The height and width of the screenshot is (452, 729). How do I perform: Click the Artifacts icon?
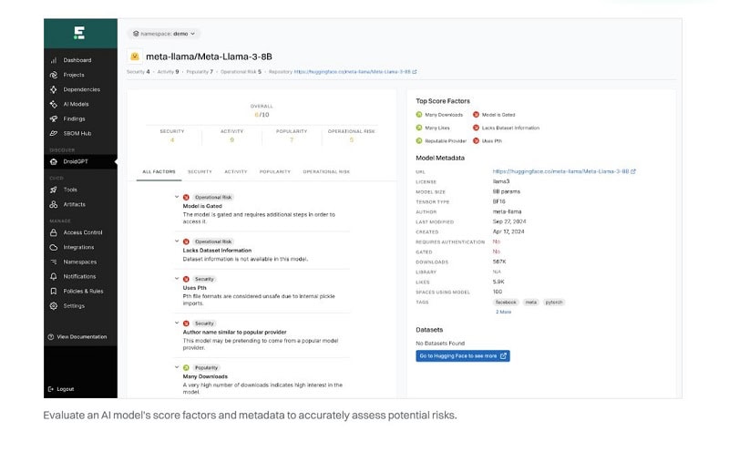coord(54,204)
